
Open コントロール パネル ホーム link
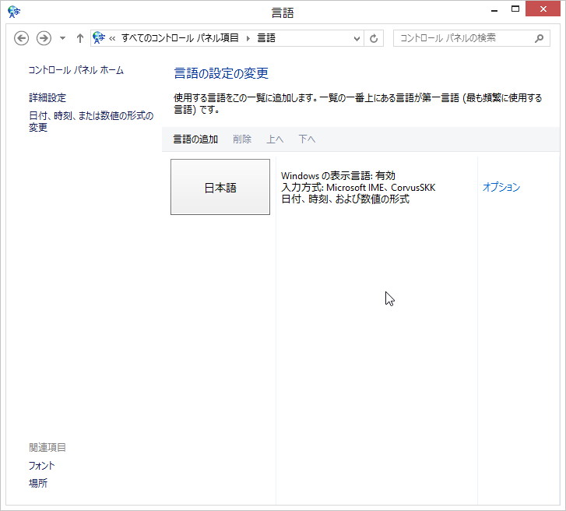pos(76,69)
